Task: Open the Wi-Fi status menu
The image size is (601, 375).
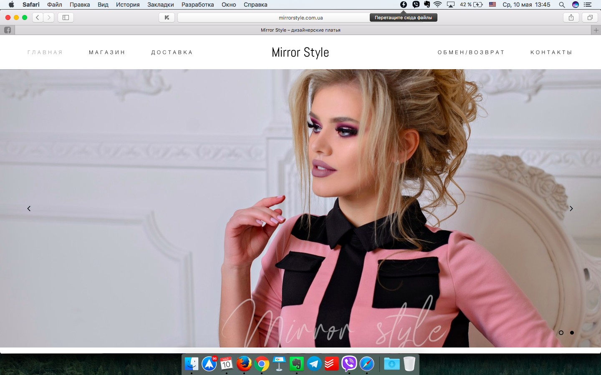Action: [x=438, y=5]
